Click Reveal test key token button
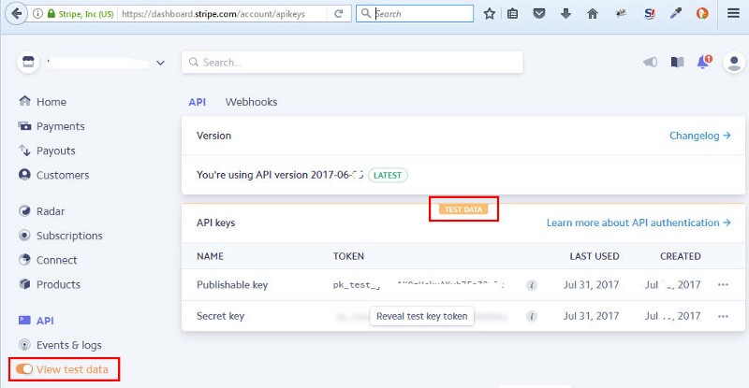Image resolution: width=749 pixels, height=388 pixels. [x=422, y=316]
